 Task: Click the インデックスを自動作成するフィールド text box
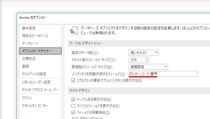(163, 74)
